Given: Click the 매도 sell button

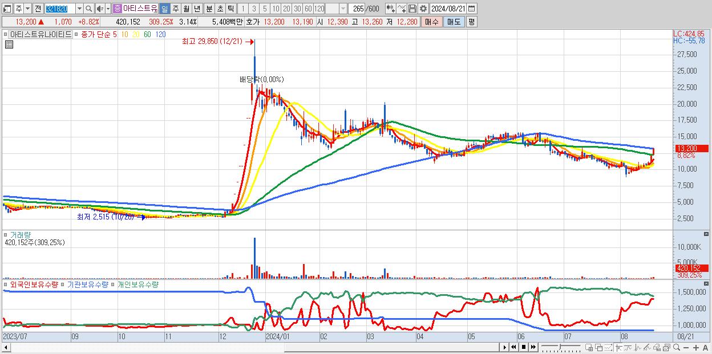Looking at the screenshot, I should pos(454,22).
